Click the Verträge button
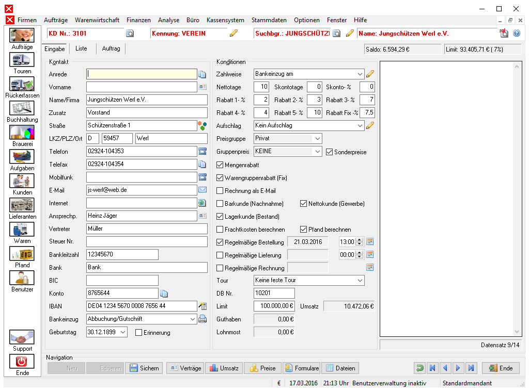Screen dimensions: 529x391 185,368
